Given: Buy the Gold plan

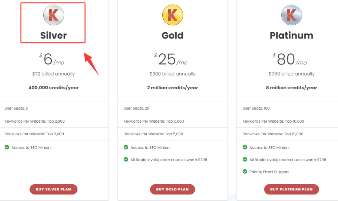Looking at the screenshot, I should (172, 189).
